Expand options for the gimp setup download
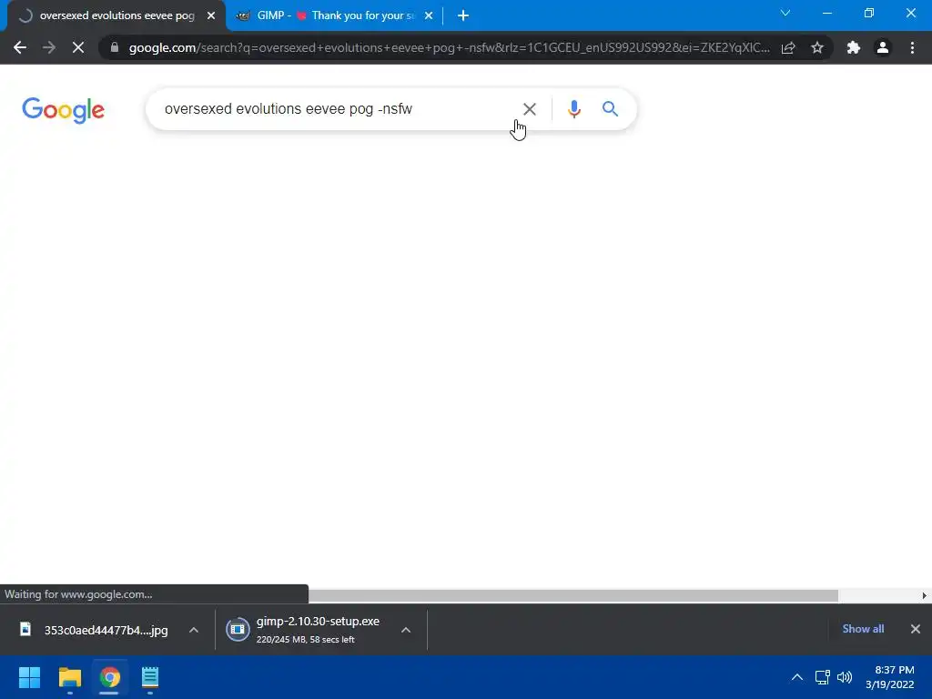Screen dimensions: 932x699 [x=406, y=630]
